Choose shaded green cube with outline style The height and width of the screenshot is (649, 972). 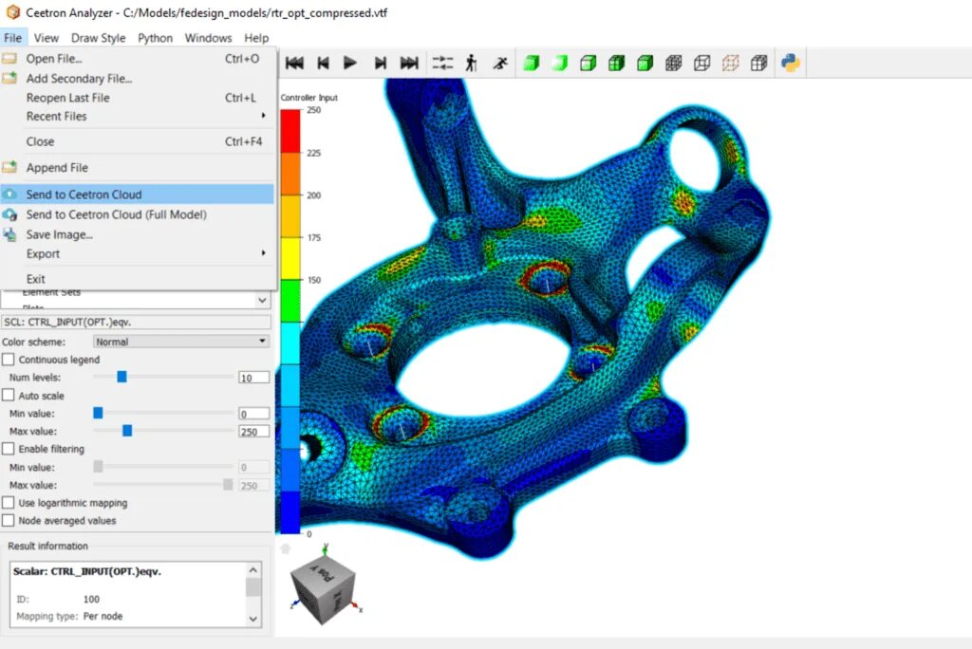coord(645,63)
